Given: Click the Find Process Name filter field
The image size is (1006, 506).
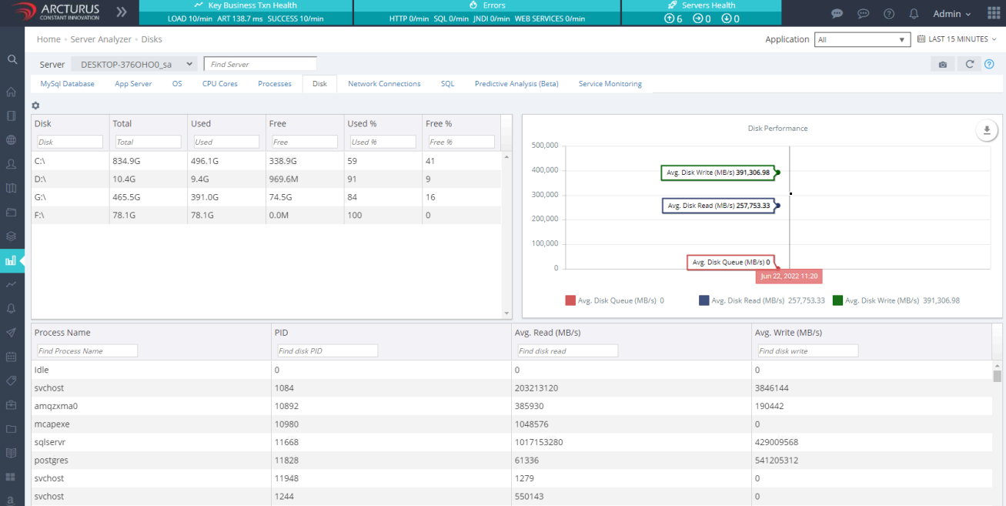Looking at the screenshot, I should pyautogui.click(x=87, y=351).
